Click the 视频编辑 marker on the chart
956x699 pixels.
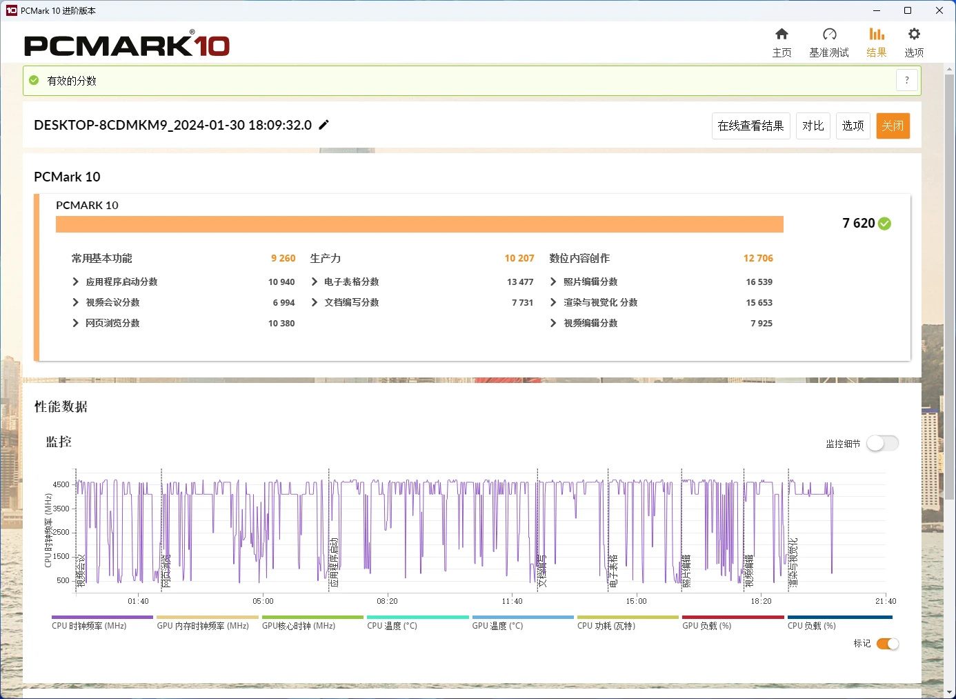click(x=748, y=571)
